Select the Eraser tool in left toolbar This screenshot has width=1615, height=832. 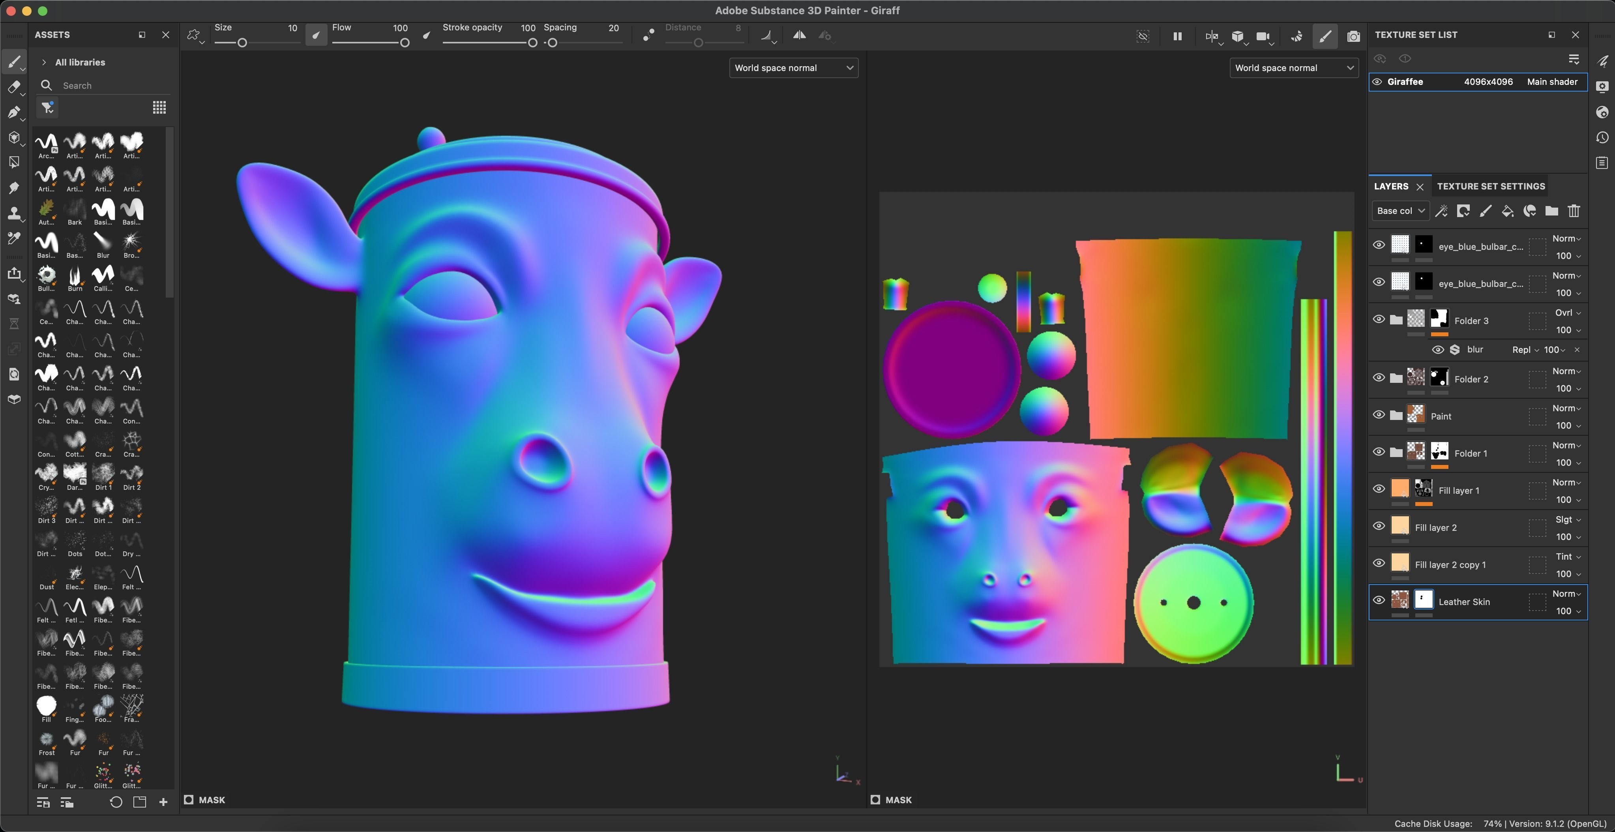14,87
